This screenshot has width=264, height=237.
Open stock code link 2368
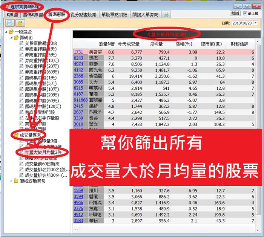tap(78, 76)
